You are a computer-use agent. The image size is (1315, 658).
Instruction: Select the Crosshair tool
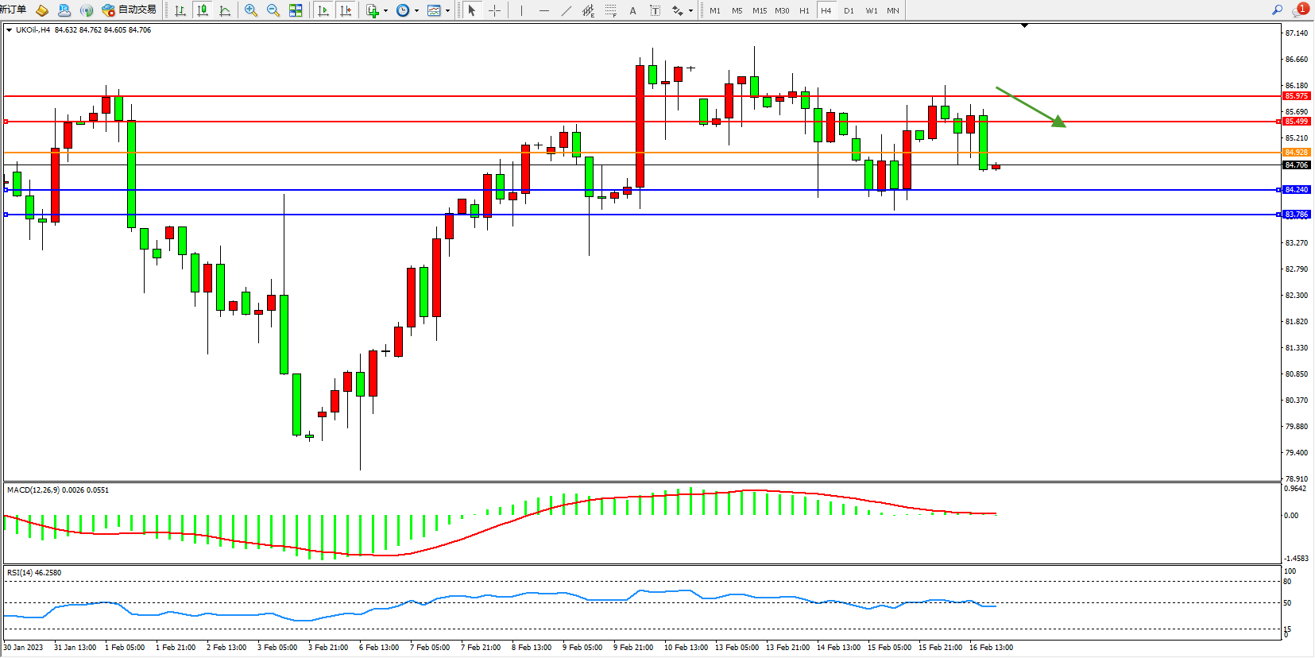point(494,10)
